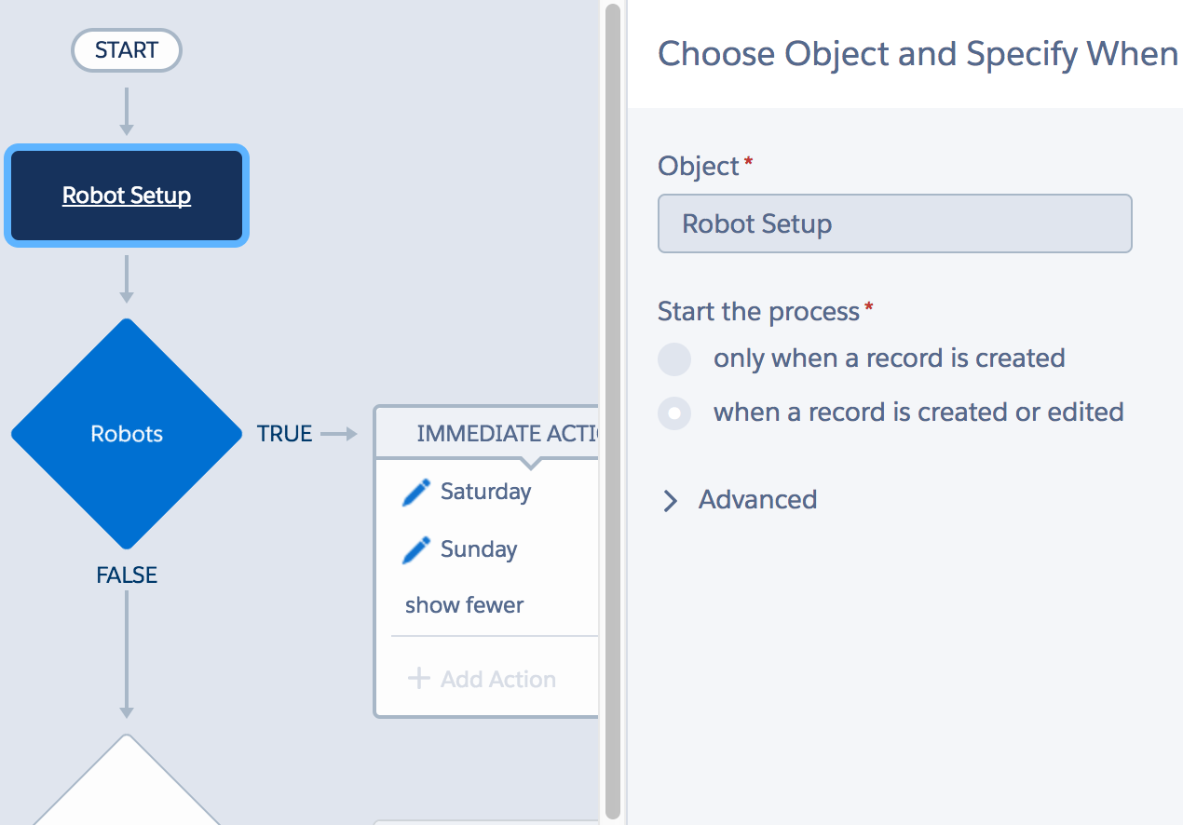1183x825 pixels.
Task: Select 'only when a record is created'
Action: click(x=674, y=358)
